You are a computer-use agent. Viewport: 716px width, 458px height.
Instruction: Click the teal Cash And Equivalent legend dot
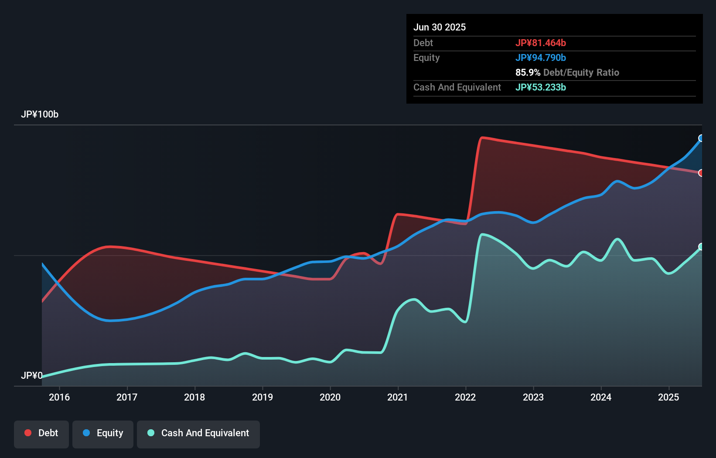click(150, 433)
